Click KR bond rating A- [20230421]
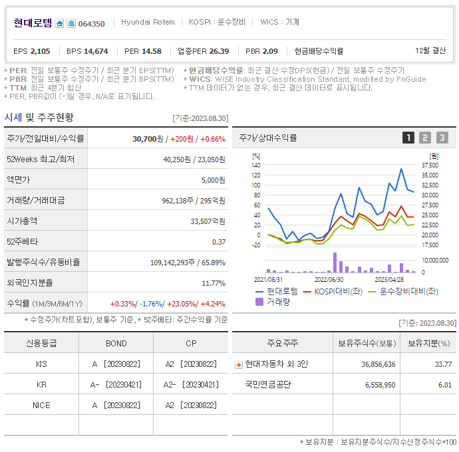This screenshot has width=459, height=452. click(x=116, y=385)
